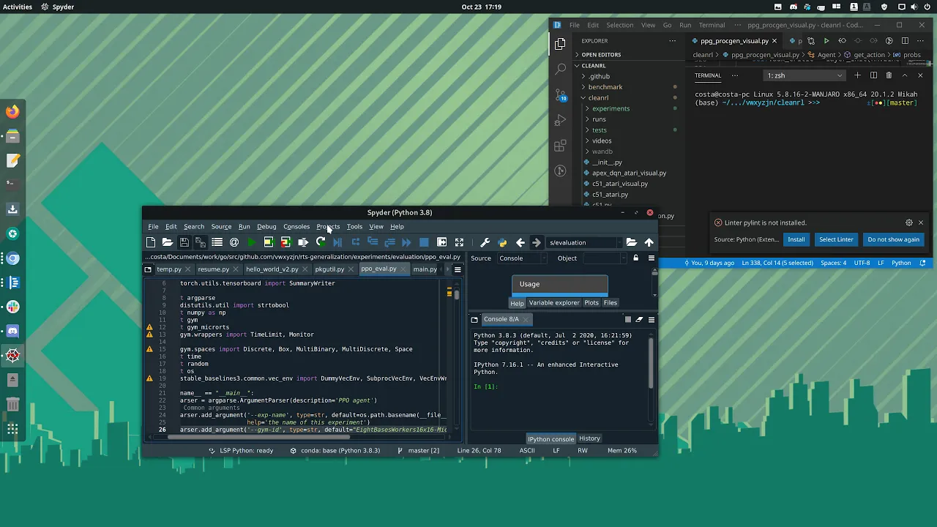This screenshot has width=937, height=527.
Task: Click Install on the pylint notification
Action: pos(796,239)
